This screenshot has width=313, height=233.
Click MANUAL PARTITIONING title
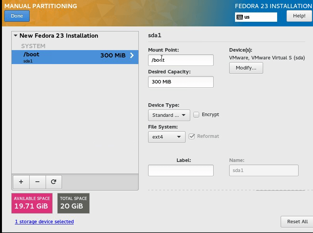pyautogui.click(x=41, y=6)
